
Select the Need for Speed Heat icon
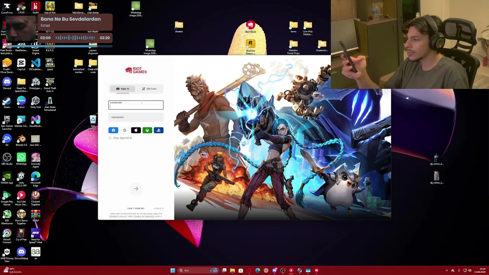(x=36, y=236)
